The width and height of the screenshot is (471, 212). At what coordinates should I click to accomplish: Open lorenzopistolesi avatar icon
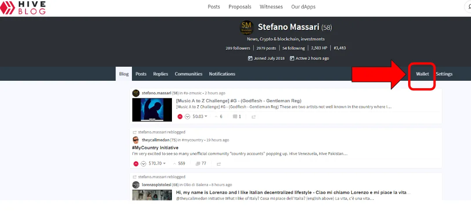pyautogui.click(x=136, y=185)
